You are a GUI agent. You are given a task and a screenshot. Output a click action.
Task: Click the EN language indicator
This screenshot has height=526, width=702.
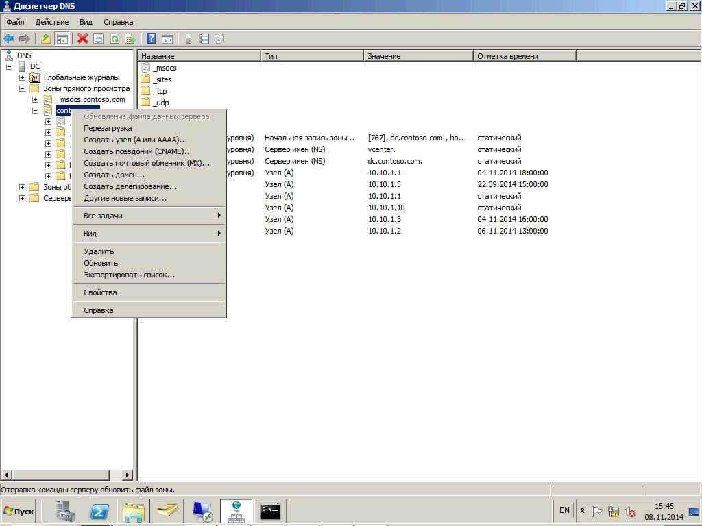point(564,510)
